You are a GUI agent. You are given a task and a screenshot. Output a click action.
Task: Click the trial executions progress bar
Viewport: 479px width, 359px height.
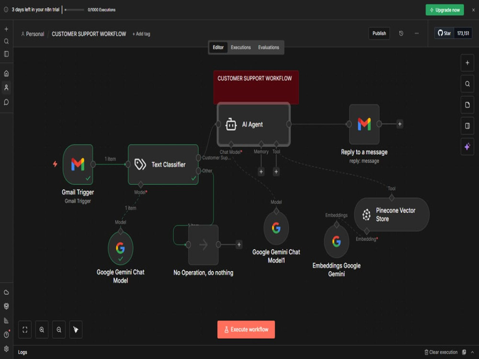click(74, 10)
